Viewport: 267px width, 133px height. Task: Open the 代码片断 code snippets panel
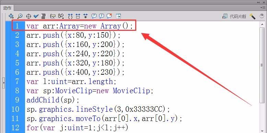tap(234, 16)
